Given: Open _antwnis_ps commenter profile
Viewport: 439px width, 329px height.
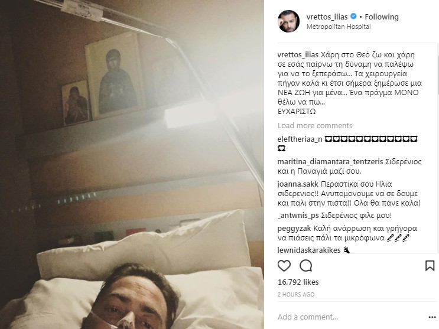Looking at the screenshot, I should [298, 216].
